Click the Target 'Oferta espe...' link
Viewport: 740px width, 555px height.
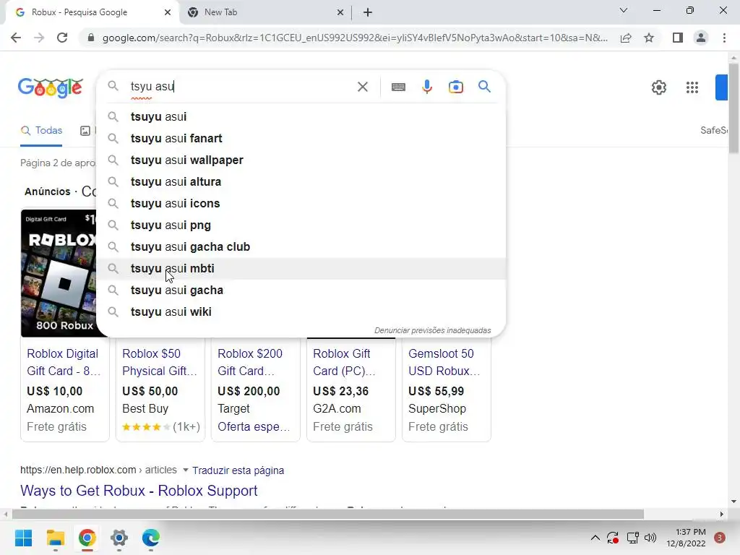coord(254,426)
